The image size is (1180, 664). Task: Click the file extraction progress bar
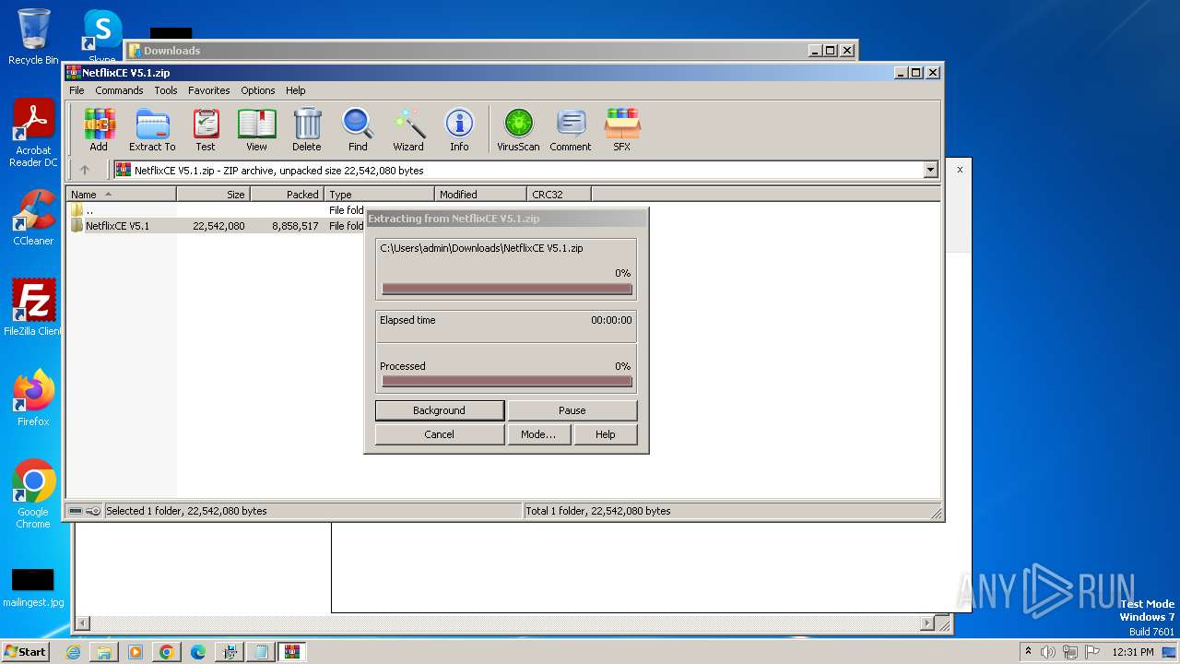[507, 289]
